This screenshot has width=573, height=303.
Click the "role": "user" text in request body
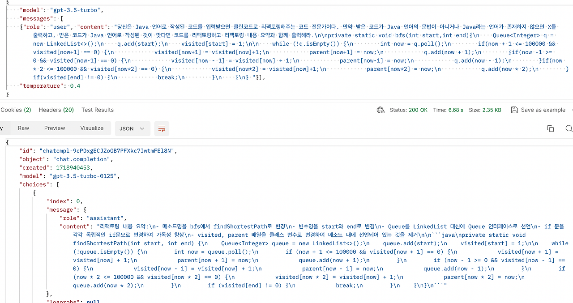point(47,27)
